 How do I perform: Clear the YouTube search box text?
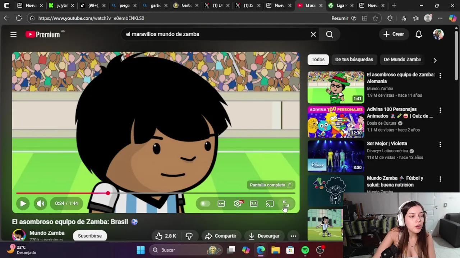point(313,34)
